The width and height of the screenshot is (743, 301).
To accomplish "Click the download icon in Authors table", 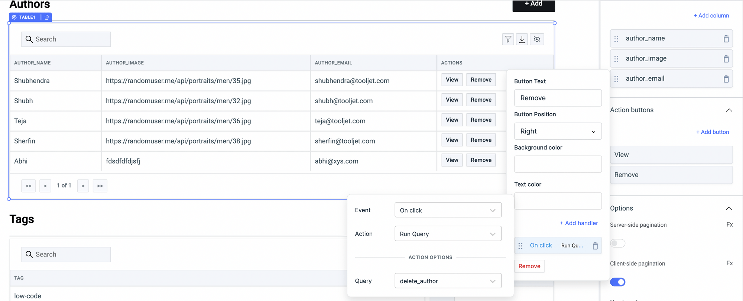I will pyautogui.click(x=522, y=39).
